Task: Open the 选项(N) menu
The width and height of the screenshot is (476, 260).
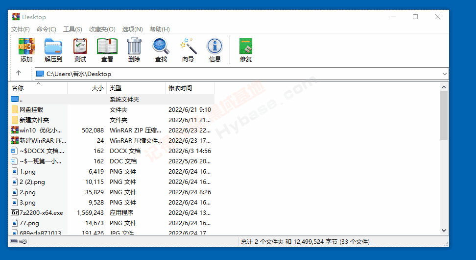Action: pos(132,29)
